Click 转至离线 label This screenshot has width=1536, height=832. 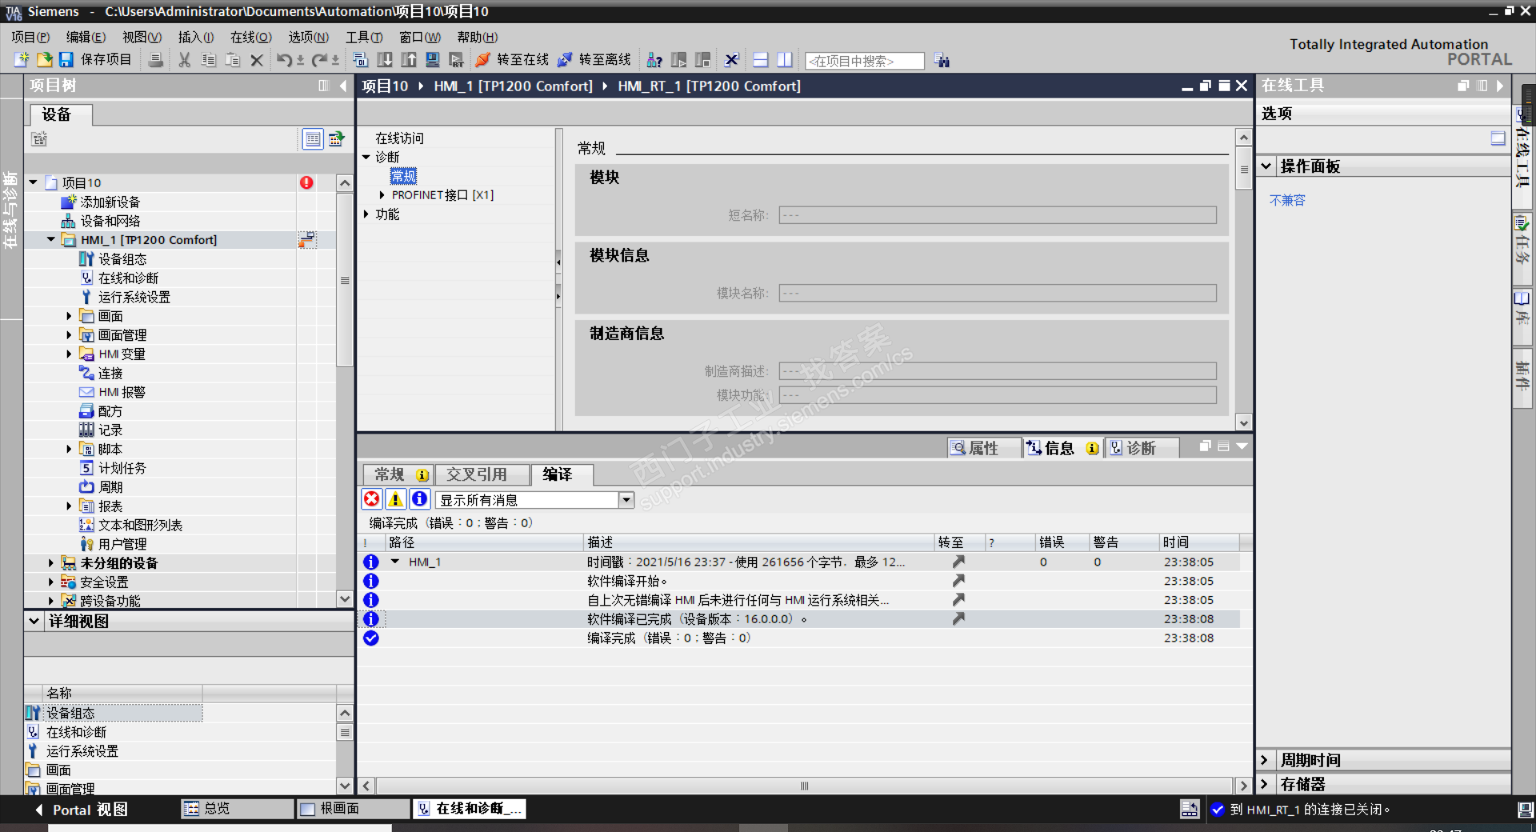605,60
